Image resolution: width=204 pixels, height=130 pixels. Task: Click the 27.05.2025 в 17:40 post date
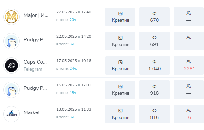point(74,12)
